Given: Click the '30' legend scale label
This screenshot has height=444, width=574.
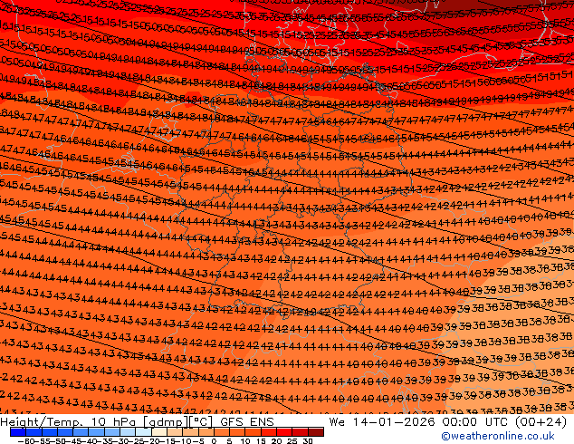Looking at the screenshot, I should tap(308, 441).
